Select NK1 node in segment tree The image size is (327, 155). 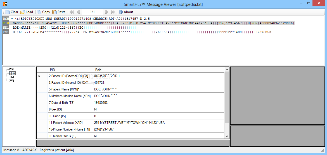(x=12, y=77)
